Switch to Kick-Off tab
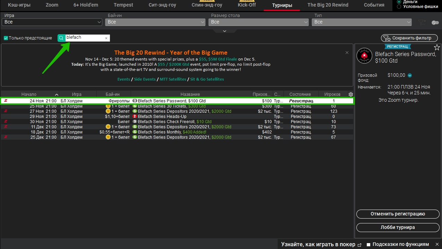442x249 pixels. (x=247, y=5)
